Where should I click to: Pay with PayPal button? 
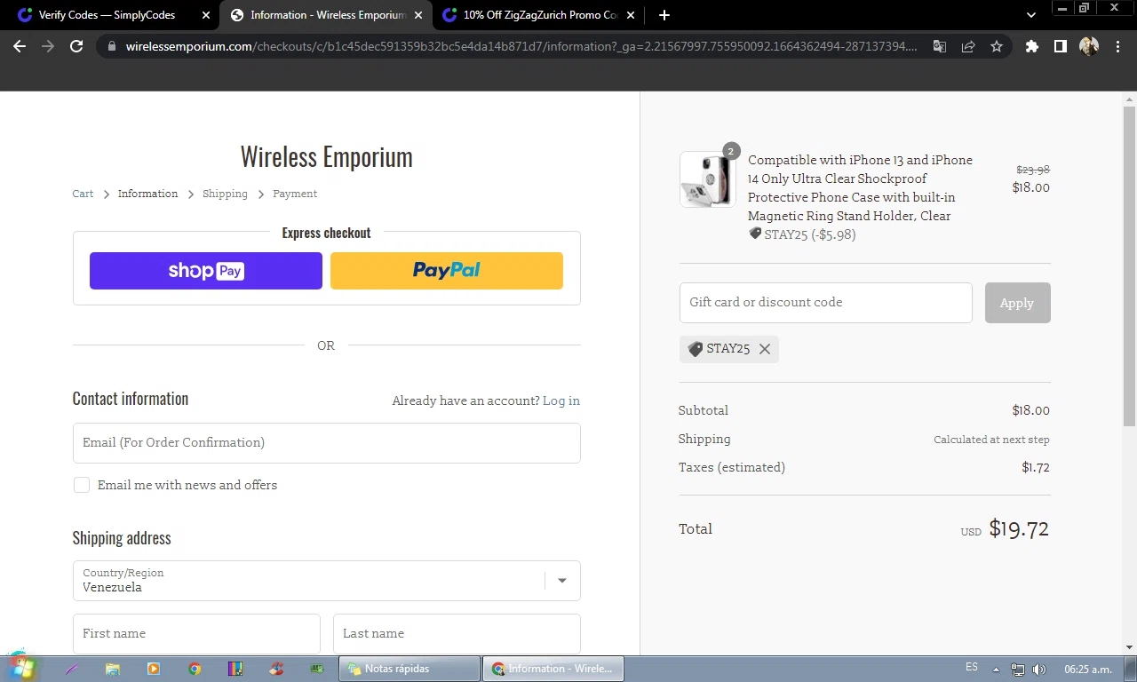coord(447,271)
